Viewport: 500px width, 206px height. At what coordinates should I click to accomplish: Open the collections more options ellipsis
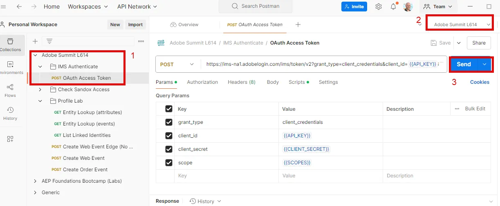pyautogui.click(x=141, y=41)
